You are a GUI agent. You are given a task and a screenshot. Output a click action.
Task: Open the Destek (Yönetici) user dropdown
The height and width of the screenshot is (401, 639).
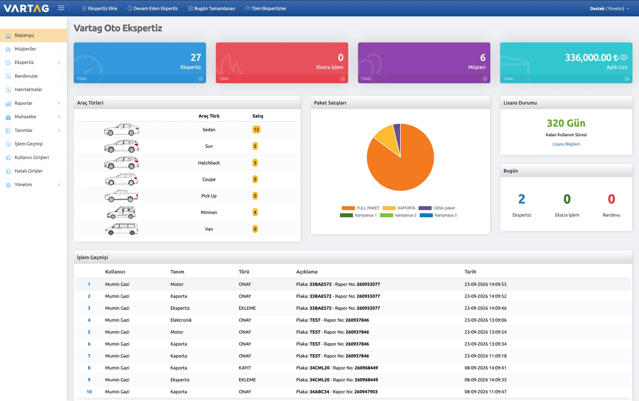(x=609, y=9)
